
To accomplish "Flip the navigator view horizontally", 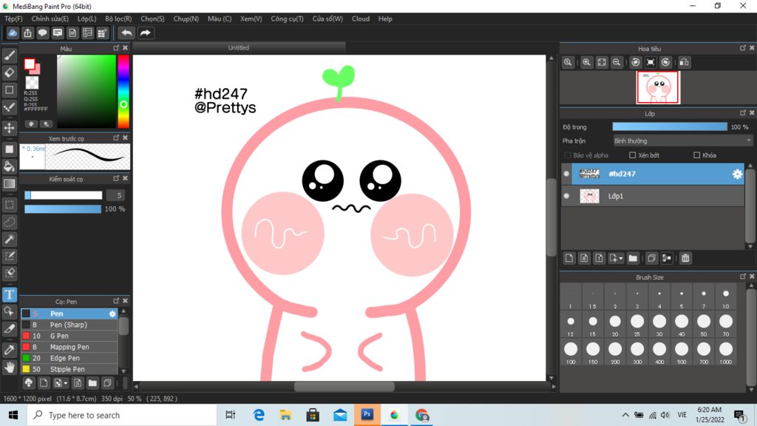I will click(x=684, y=62).
